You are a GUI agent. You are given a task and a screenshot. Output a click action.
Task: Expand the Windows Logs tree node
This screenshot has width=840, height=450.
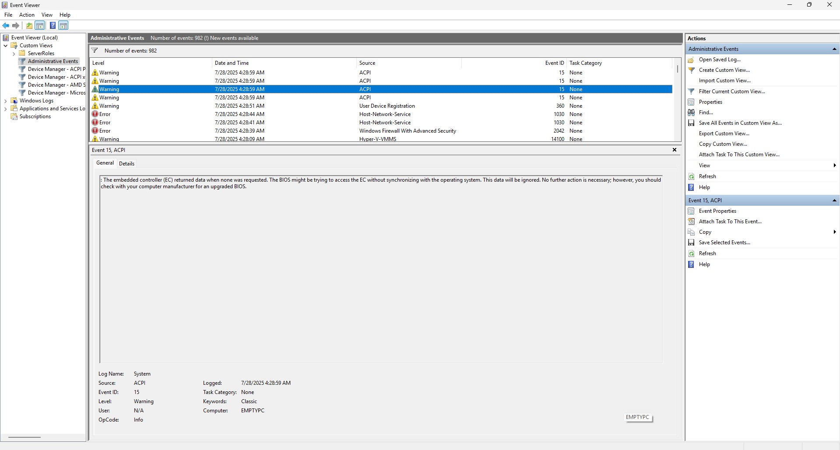pyautogui.click(x=6, y=101)
